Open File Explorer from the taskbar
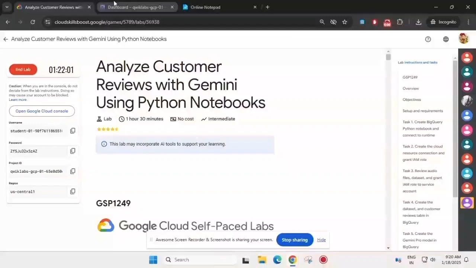The width and height of the screenshot is (476, 268). (262, 260)
